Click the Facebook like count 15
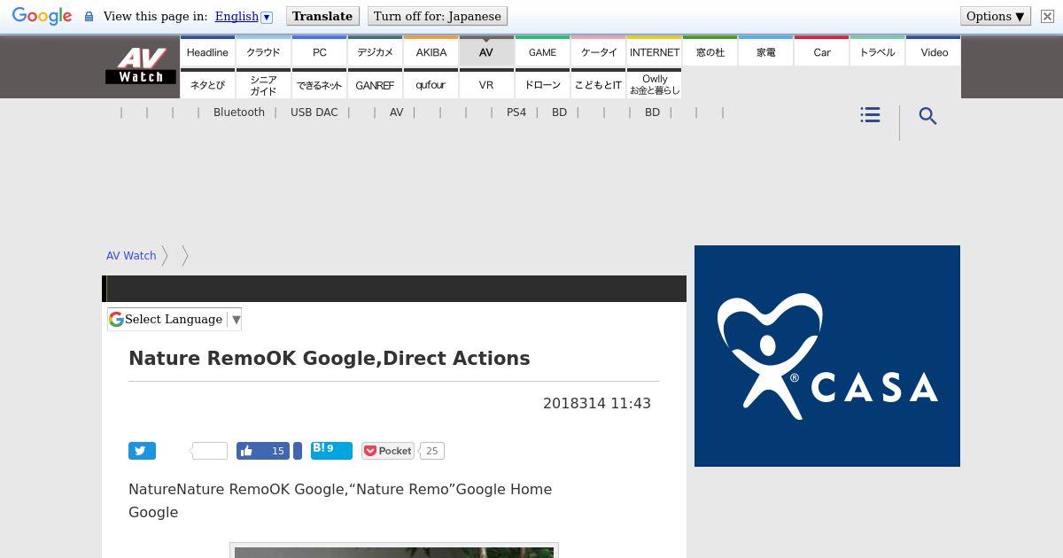The image size is (1063, 558). (277, 451)
